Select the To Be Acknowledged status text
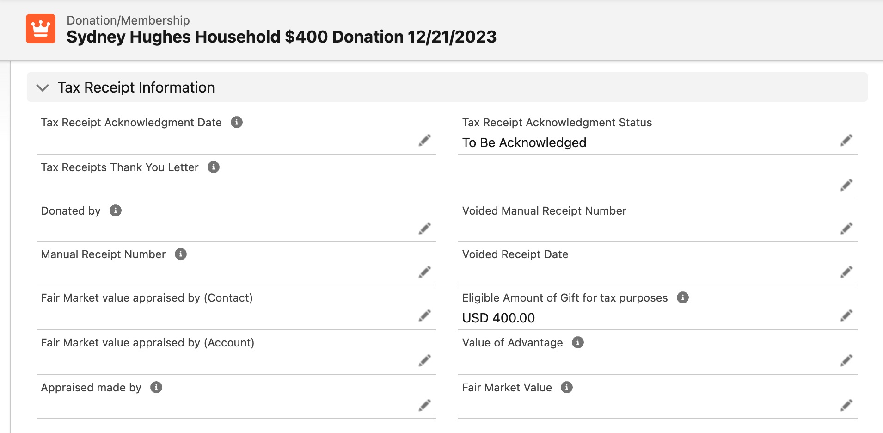 524,142
